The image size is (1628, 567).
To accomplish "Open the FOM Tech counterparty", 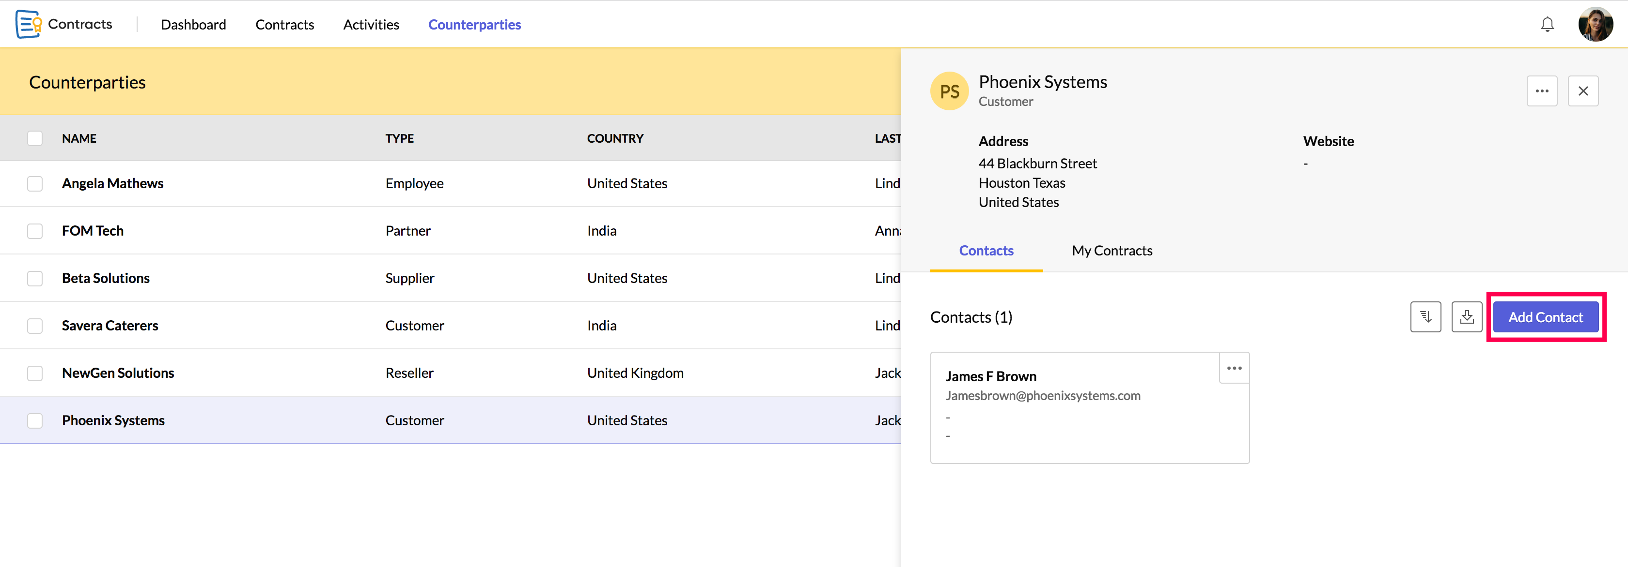I will pyautogui.click(x=93, y=231).
